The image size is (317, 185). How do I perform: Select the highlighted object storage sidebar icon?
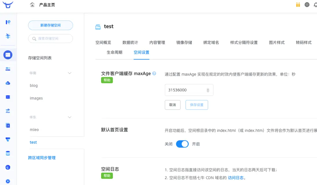click(8, 55)
